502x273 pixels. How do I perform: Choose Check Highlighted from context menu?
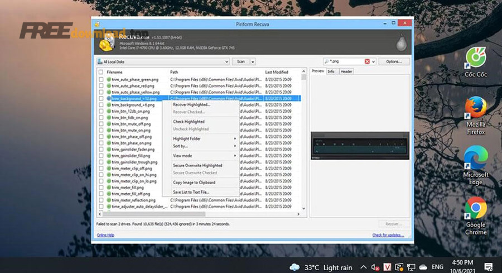[x=201, y=122]
